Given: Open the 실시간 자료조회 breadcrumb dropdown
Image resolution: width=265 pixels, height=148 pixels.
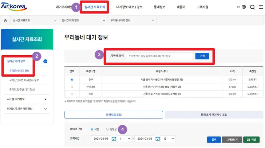Looking at the screenshot, I should pyautogui.click(x=35, y=20).
